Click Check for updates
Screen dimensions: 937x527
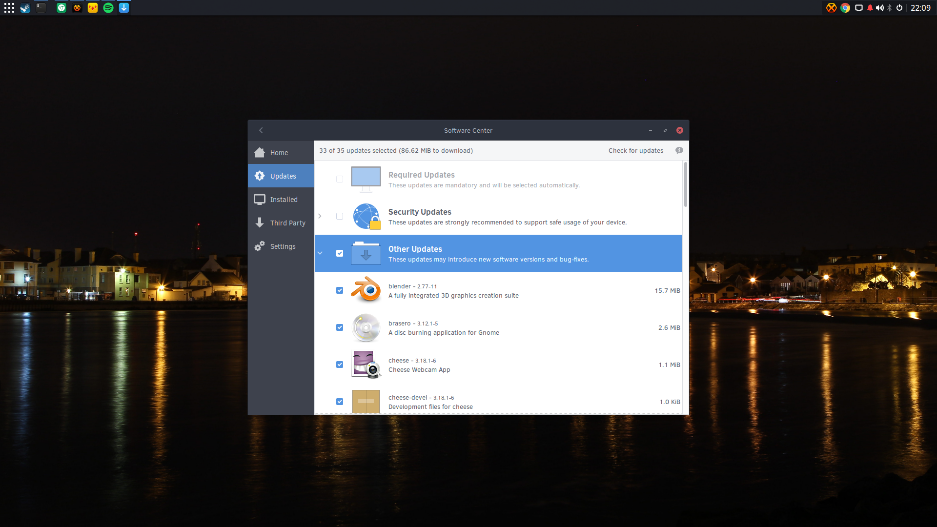[x=635, y=150]
